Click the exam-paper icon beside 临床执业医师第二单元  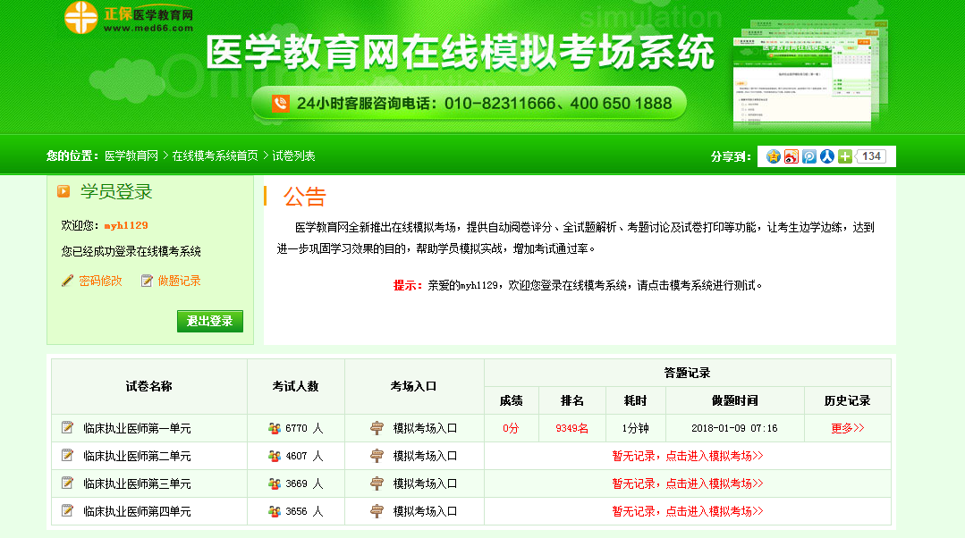pyautogui.click(x=66, y=455)
